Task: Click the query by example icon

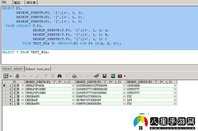Action: [74, 76]
